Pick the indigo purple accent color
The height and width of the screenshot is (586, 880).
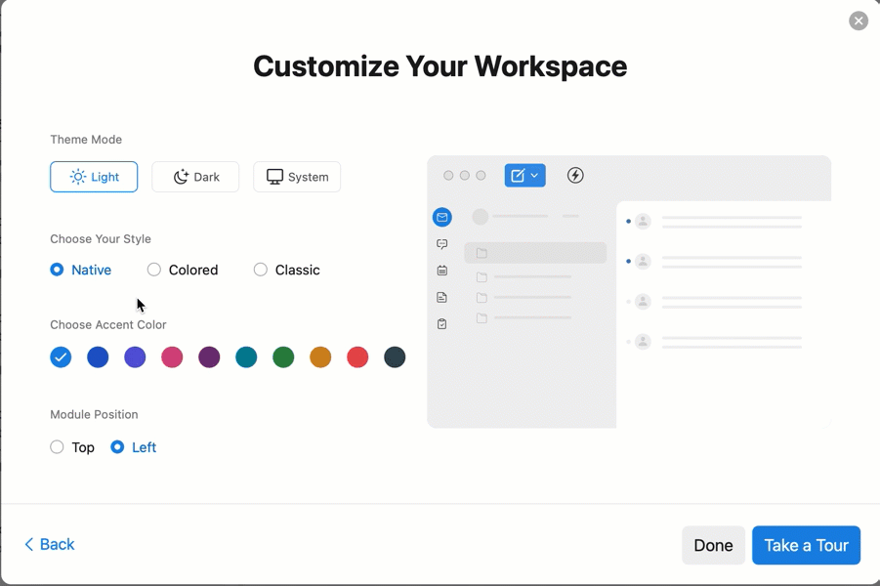pos(135,357)
